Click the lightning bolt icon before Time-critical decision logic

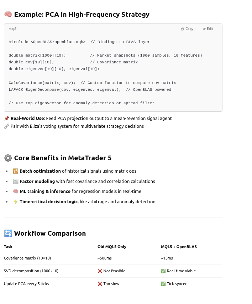click(x=15, y=201)
